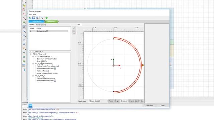Image resolution: width=214 pixels, height=120 pixels.
Task: Click the yellow dotted line tool in sidebar
Action: tap(24, 48)
